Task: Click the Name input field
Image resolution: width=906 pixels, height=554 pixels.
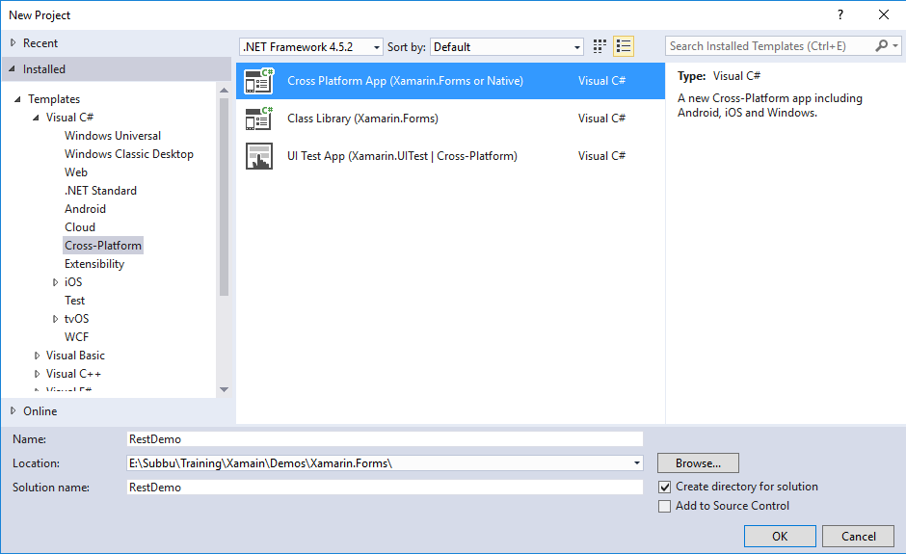Action: pyautogui.click(x=385, y=439)
